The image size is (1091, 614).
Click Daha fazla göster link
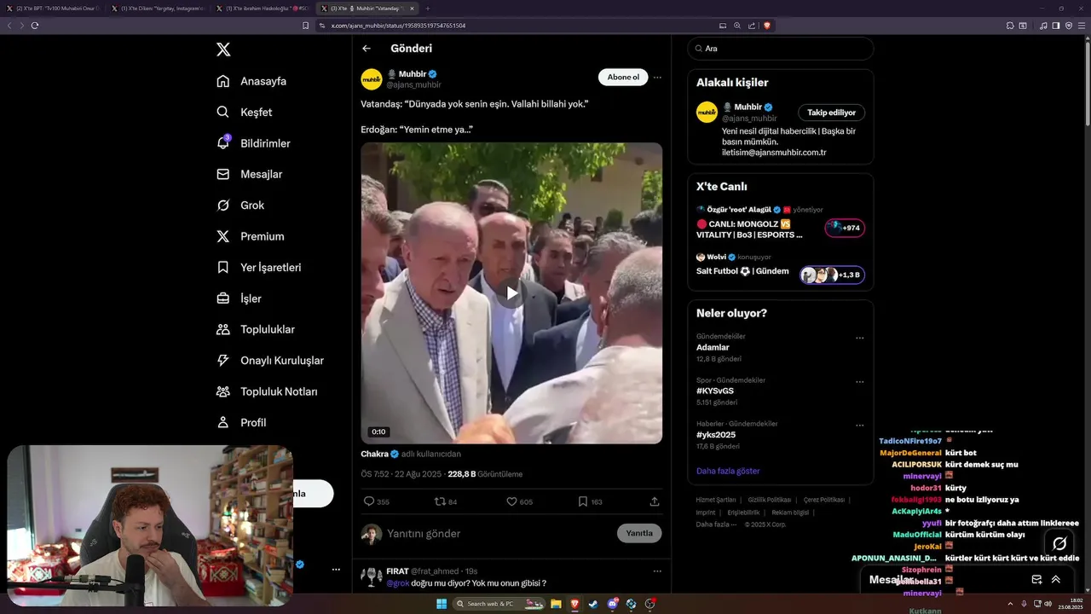[728, 471]
